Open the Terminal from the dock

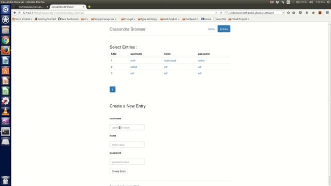tap(6, 132)
